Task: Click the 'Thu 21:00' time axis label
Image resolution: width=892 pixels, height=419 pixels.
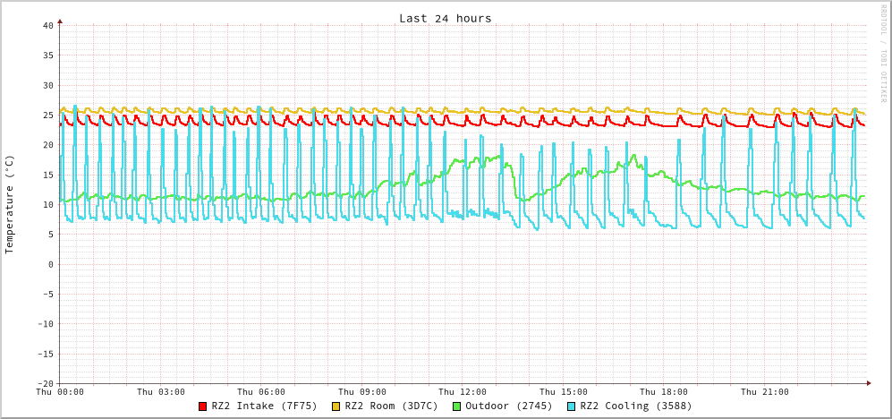Action: [765, 392]
